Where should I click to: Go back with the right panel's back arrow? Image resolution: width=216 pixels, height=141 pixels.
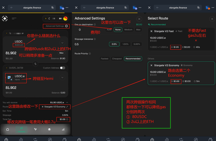pyautogui.click(x=158, y=8)
